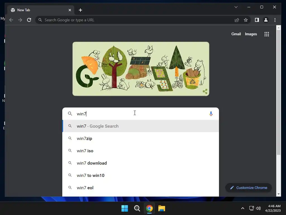Click the search icon in the address bar

40,20
